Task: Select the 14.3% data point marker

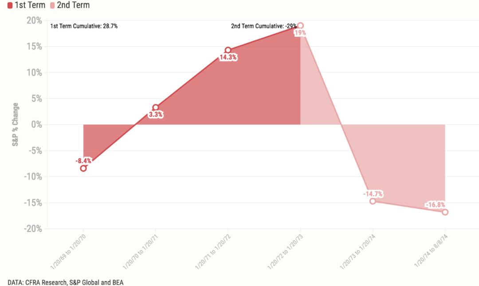Action: tap(228, 50)
